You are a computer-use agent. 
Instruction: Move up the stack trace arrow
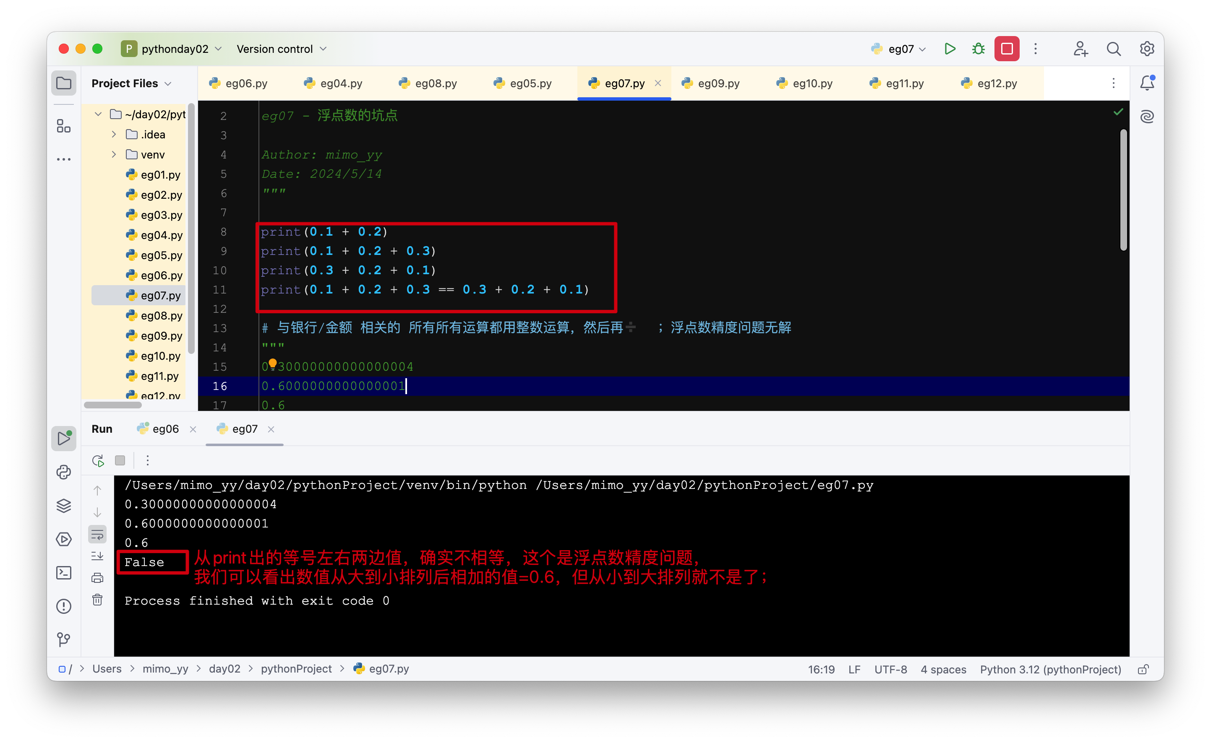97,491
